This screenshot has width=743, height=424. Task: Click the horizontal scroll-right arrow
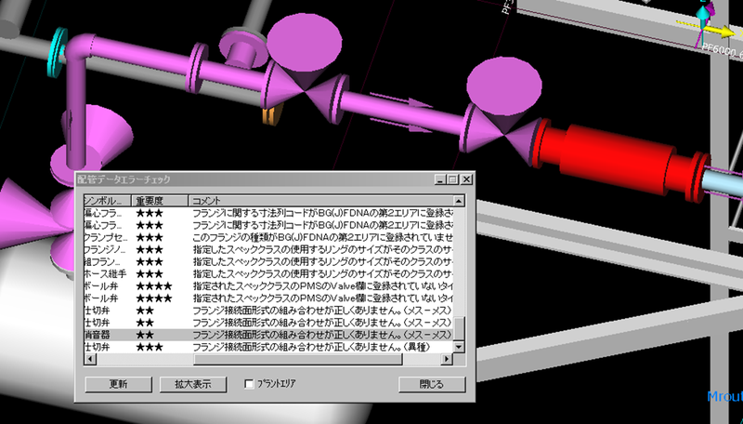(445, 357)
